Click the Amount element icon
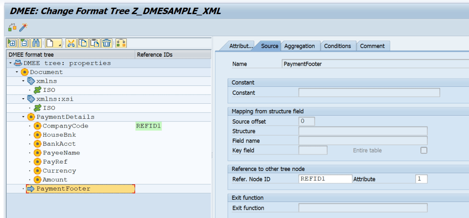 (x=37, y=180)
